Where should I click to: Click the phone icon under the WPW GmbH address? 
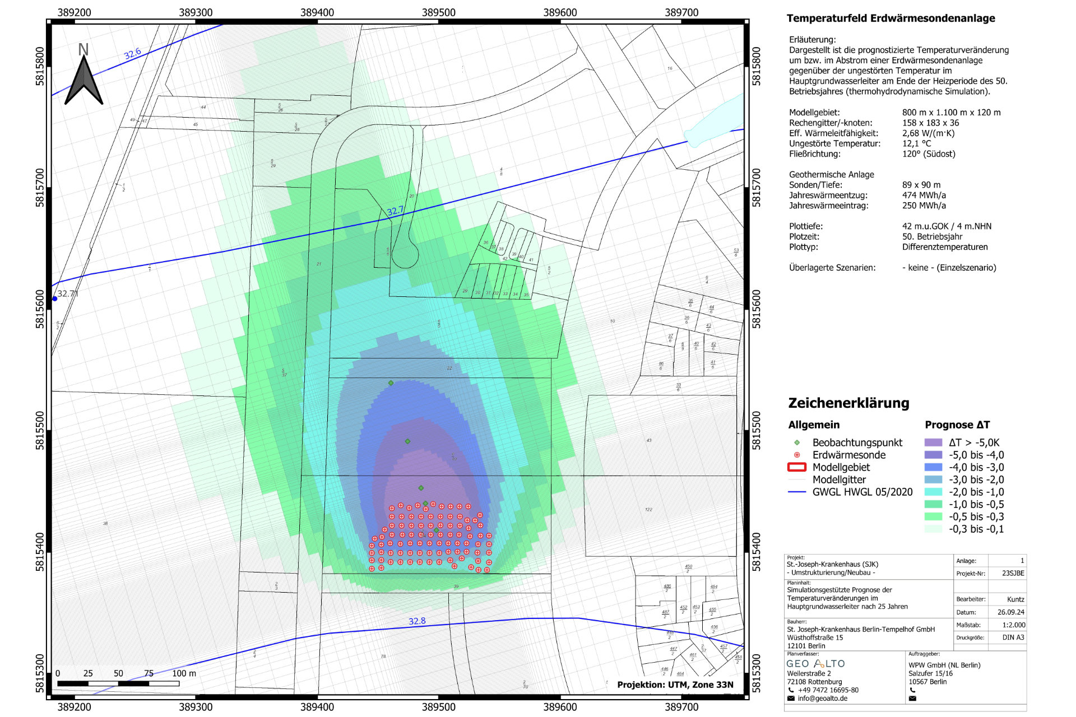(912, 690)
